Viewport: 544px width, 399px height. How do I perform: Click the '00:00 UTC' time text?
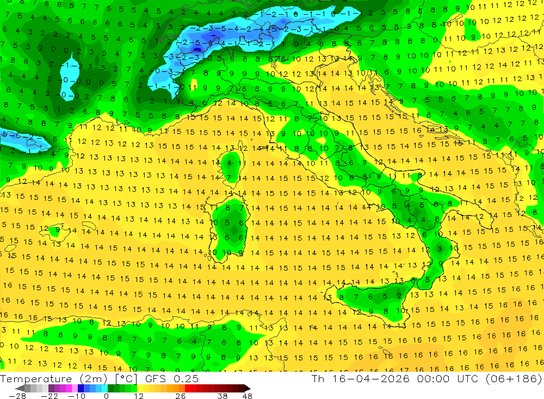[448, 379]
